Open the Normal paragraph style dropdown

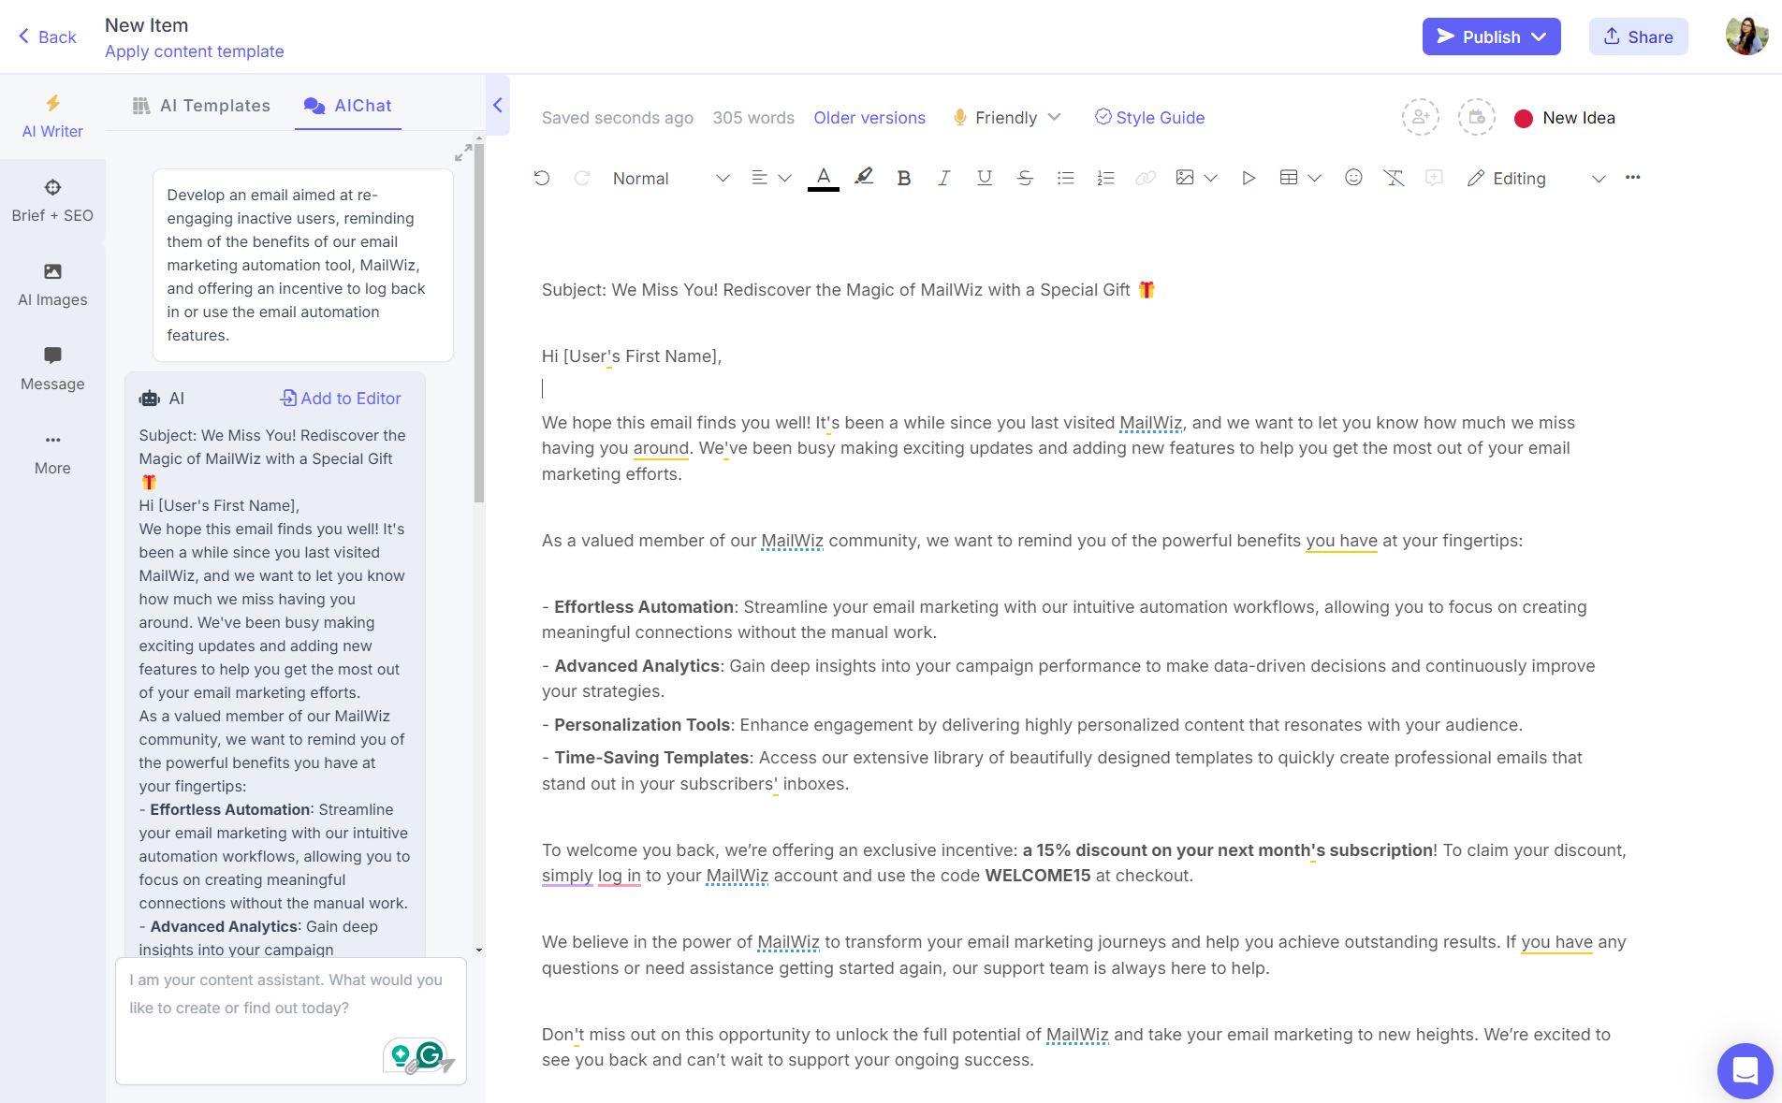point(670,178)
